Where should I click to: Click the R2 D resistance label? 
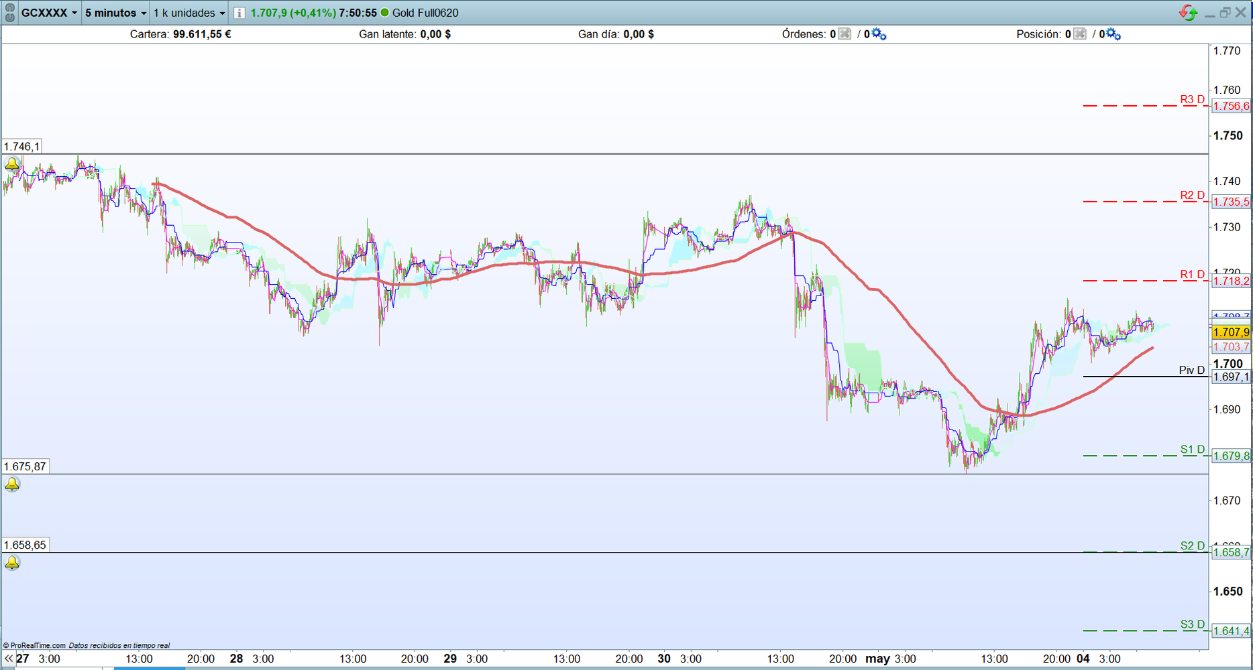[1193, 196]
